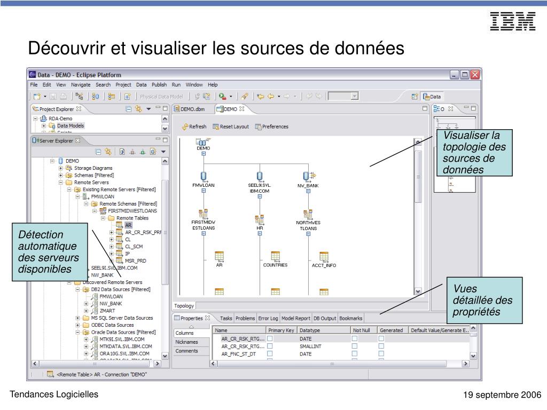Check Generated for first AR_CR_RSK_RTG DATE row
The image size is (547, 410).
tap(381, 338)
